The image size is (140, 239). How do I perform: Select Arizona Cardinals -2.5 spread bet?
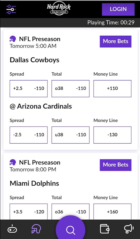29,135
